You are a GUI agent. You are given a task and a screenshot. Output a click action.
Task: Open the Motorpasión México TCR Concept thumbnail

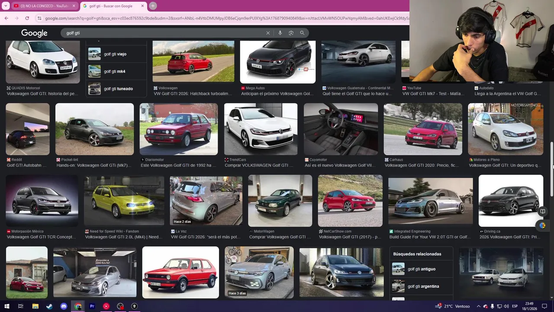pyautogui.click(x=42, y=201)
